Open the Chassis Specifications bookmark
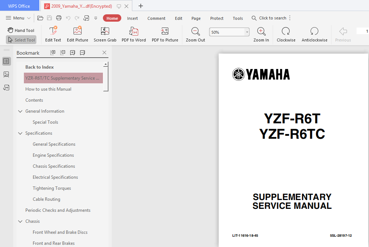Viewport: 369px width, 247px height. coord(54,166)
